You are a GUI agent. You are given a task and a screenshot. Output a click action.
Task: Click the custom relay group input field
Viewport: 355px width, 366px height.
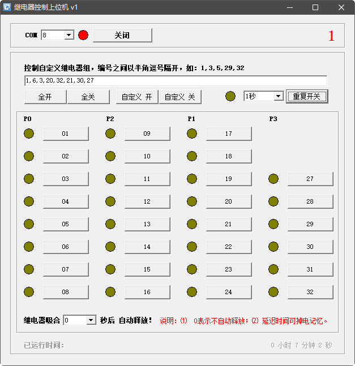pos(176,80)
